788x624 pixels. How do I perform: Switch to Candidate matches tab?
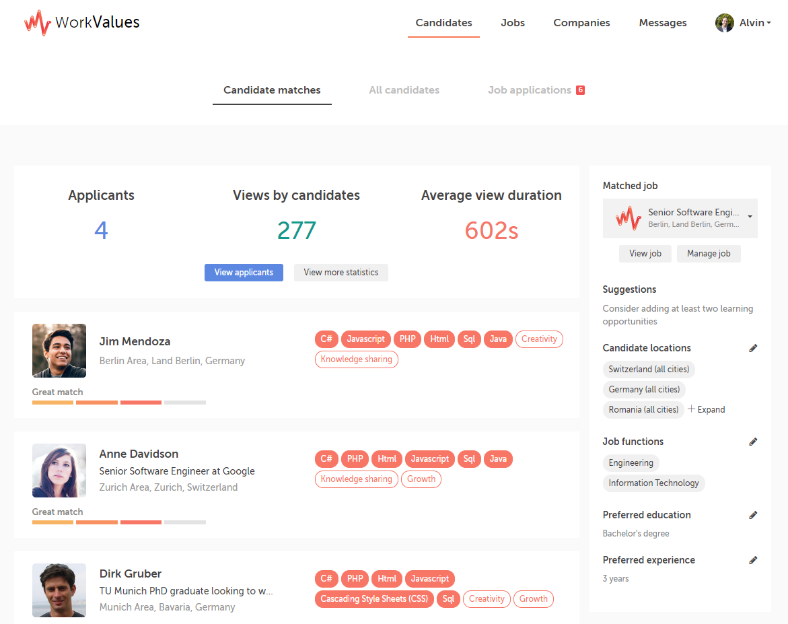click(272, 90)
